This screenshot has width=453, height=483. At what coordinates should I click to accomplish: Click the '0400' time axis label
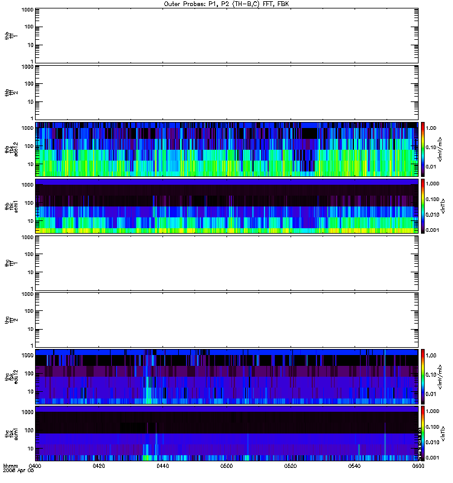click(x=35, y=466)
